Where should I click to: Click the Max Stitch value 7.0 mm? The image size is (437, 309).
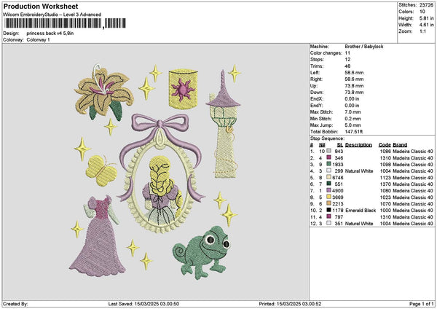point(353,112)
